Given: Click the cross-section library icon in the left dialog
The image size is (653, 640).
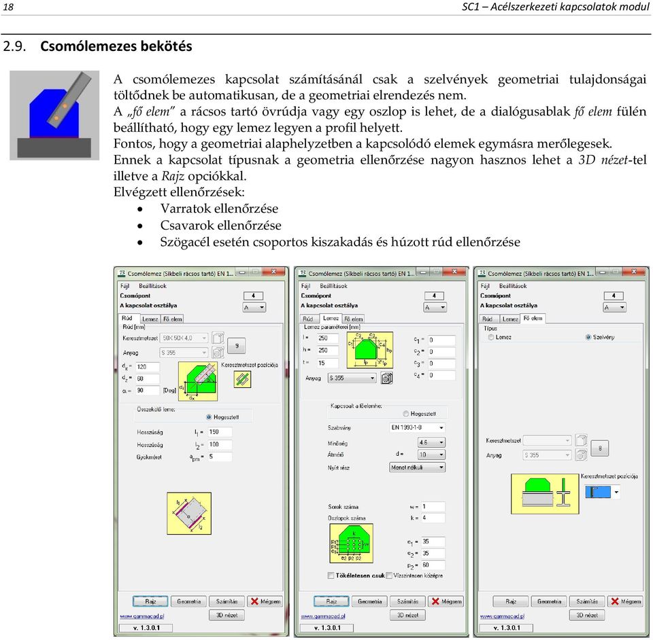Looking at the screenshot, I should pos(218,338).
